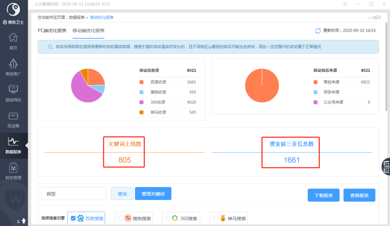Click 查看报表 button
The width and height of the screenshot is (390, 226).
coord(359,195)
